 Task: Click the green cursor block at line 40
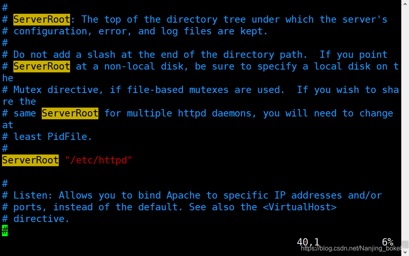pyautogui.click(x=5, y=231)
